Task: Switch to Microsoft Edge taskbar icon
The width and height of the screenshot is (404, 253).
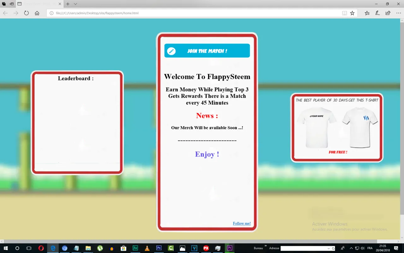Action: (53, 248)
